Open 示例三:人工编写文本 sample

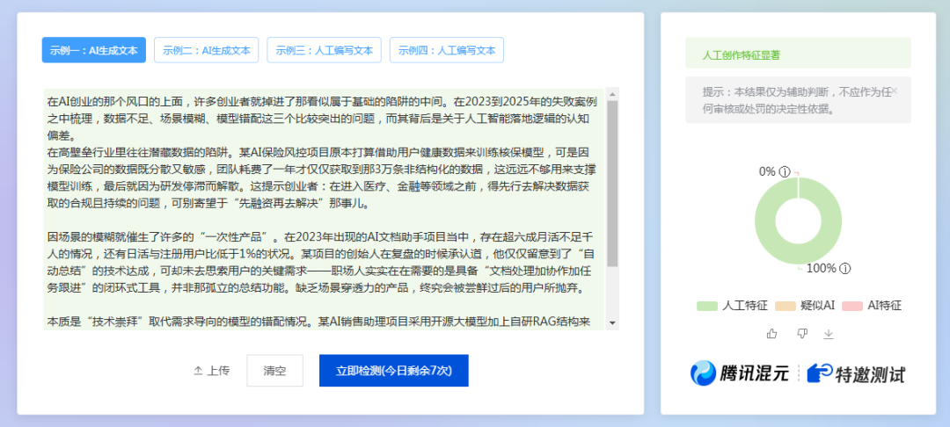tap(324, 50)
